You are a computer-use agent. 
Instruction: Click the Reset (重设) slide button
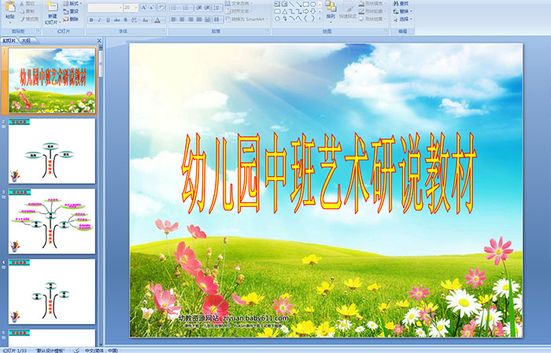pos(71,11)
